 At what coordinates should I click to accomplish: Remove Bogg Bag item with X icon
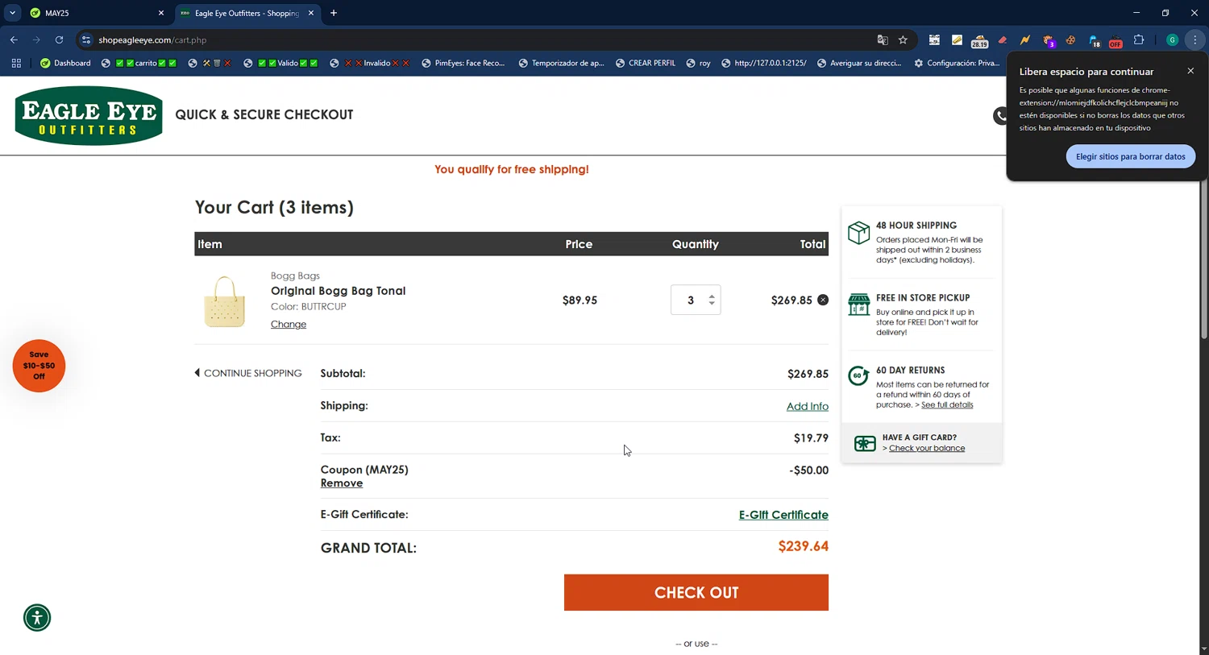(823, 300)
